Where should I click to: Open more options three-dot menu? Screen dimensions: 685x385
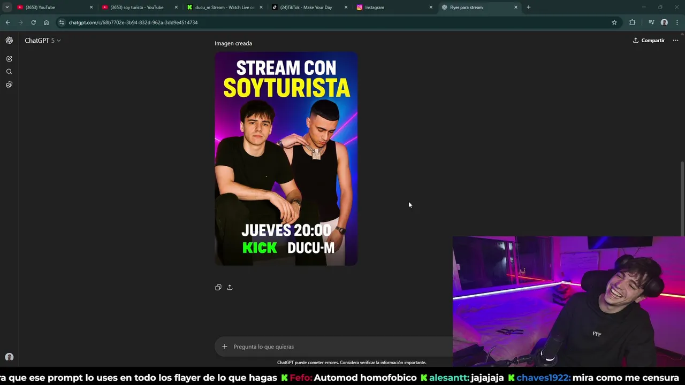675,41
